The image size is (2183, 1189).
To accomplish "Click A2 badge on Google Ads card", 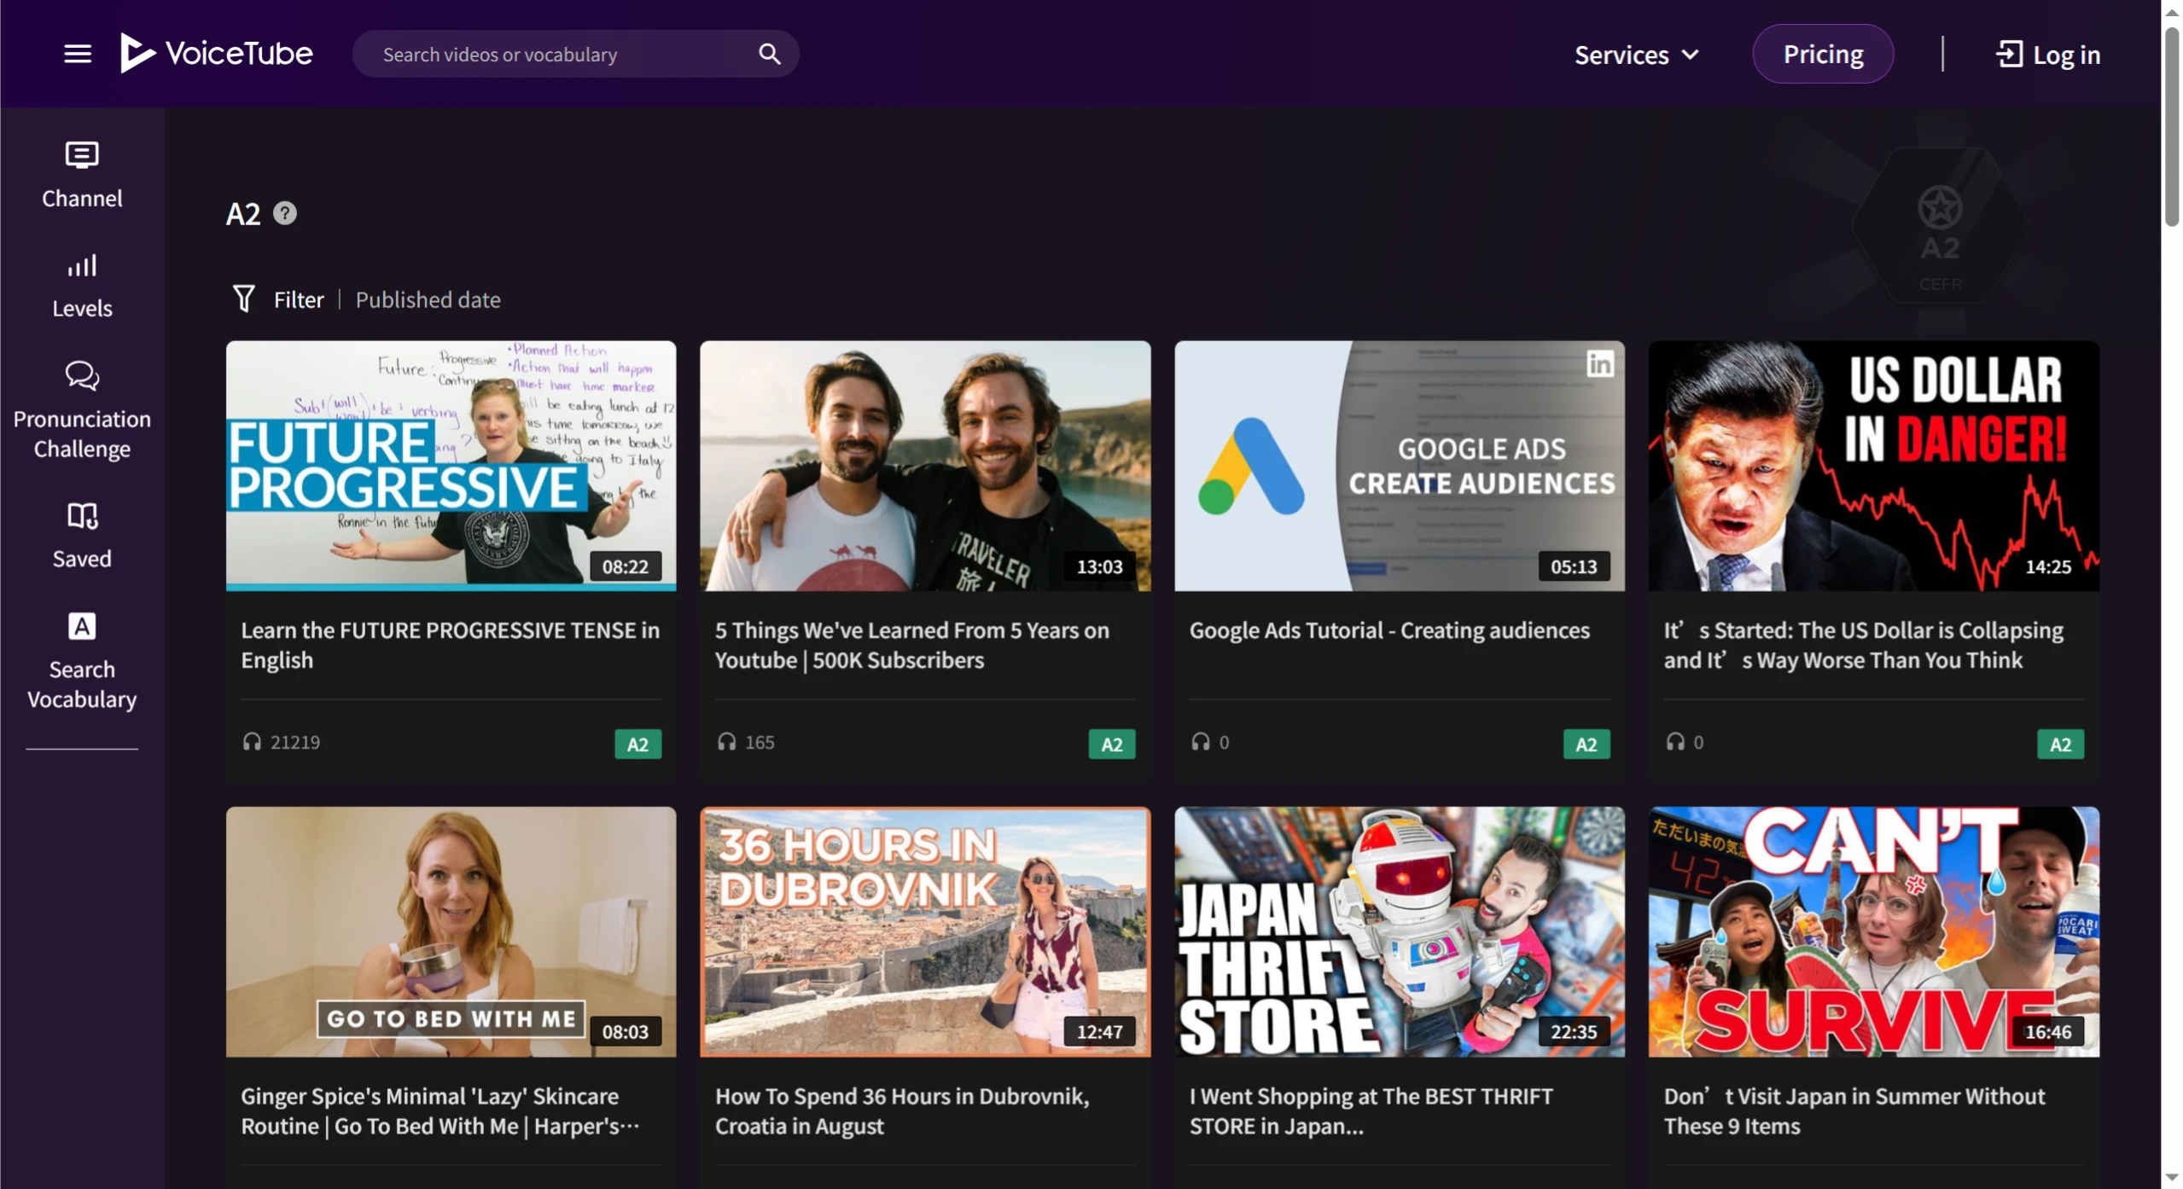I will pyautogui.click(x=1586, y=744).
